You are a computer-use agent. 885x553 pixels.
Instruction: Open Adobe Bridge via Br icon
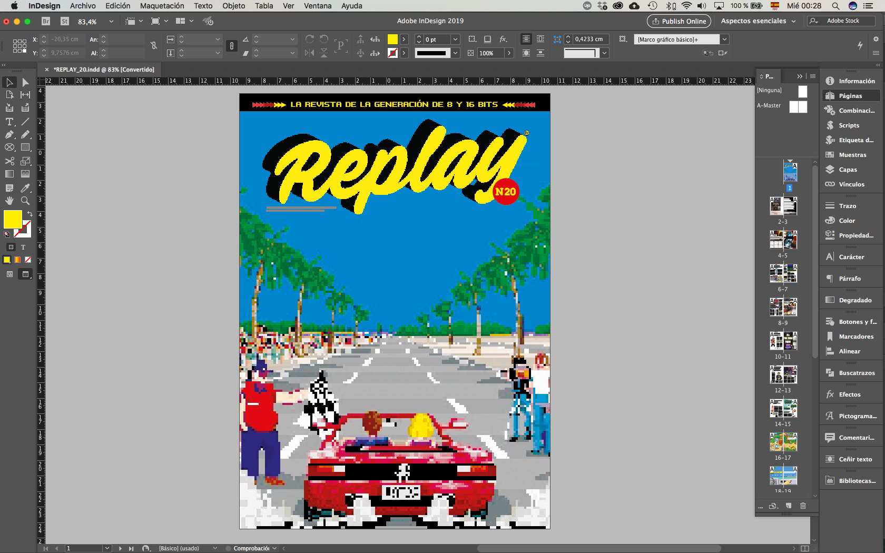tap(46, 21)
